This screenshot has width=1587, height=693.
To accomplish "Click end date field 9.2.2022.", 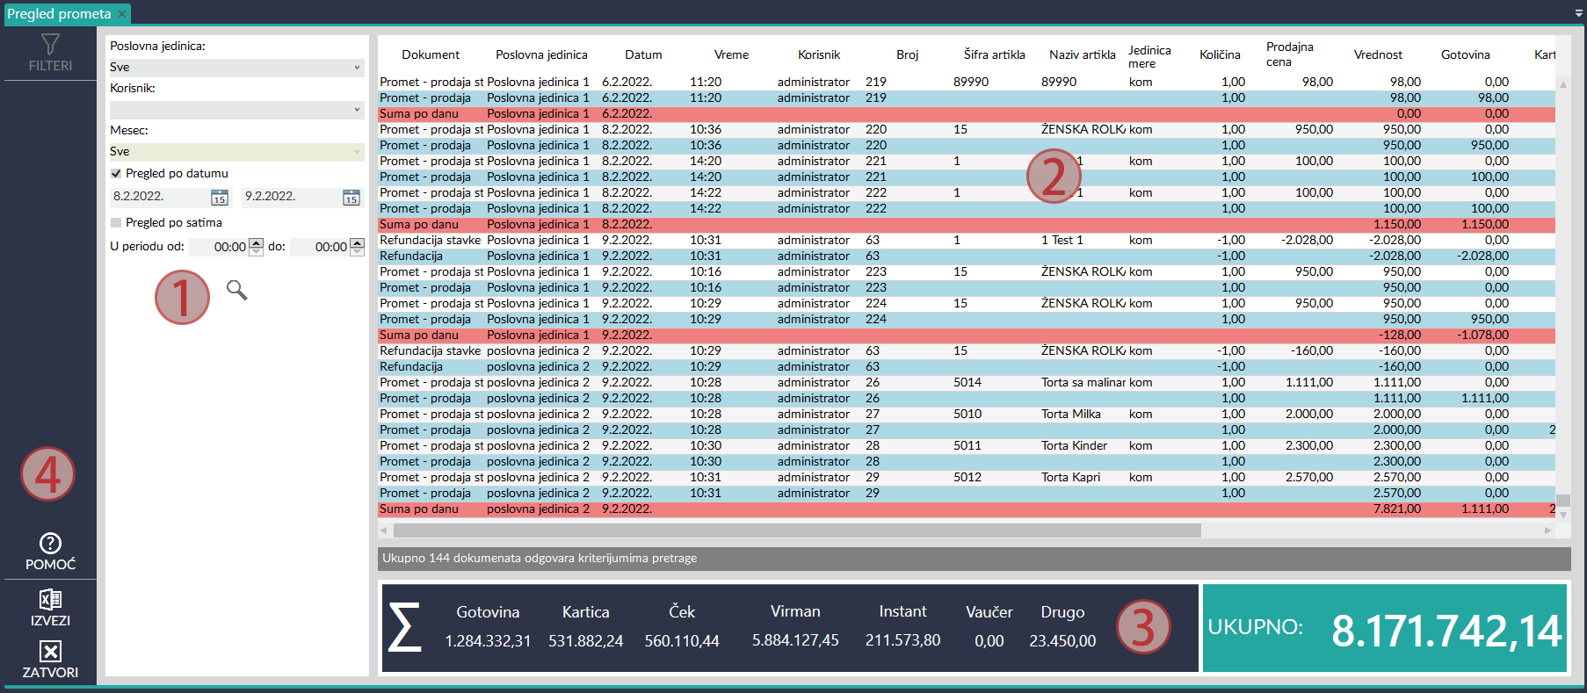I will (x=292, y=197).
